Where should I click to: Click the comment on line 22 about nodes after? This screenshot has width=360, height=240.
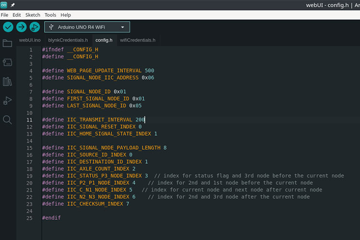(x=229, y=197)
